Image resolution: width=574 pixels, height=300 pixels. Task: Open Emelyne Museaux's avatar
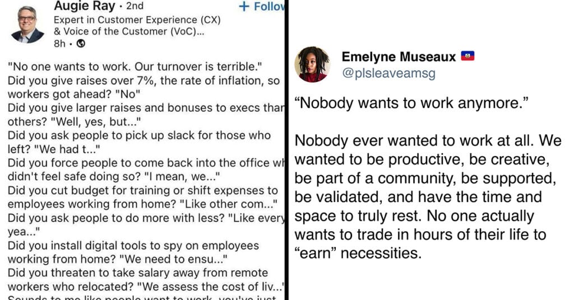pyautogui.click(x=312, y=64)
